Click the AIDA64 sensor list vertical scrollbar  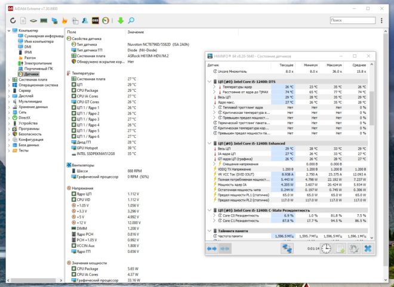coord(386,150)
